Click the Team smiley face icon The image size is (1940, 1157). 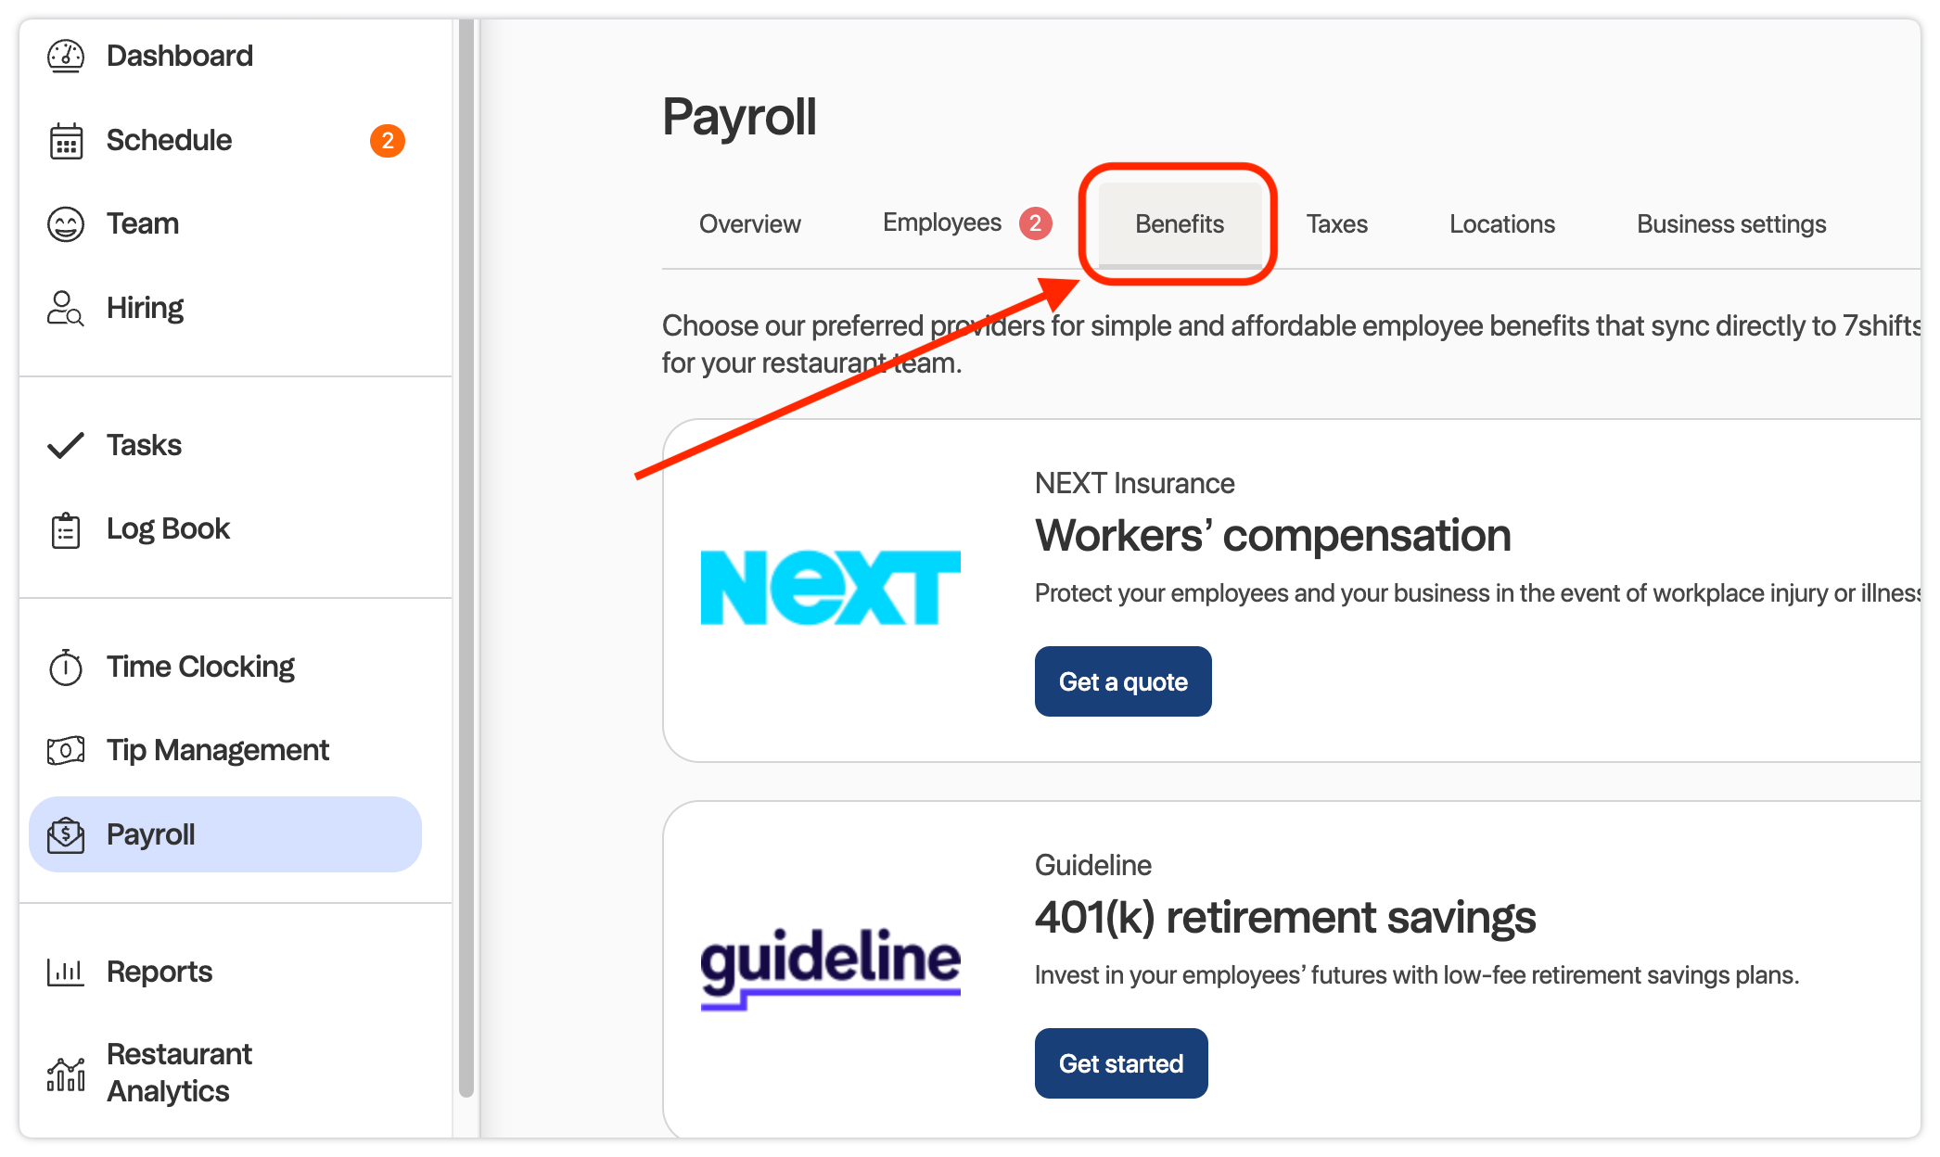point(66,224)
